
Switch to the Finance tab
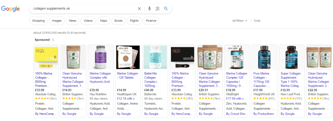(151, 21)
